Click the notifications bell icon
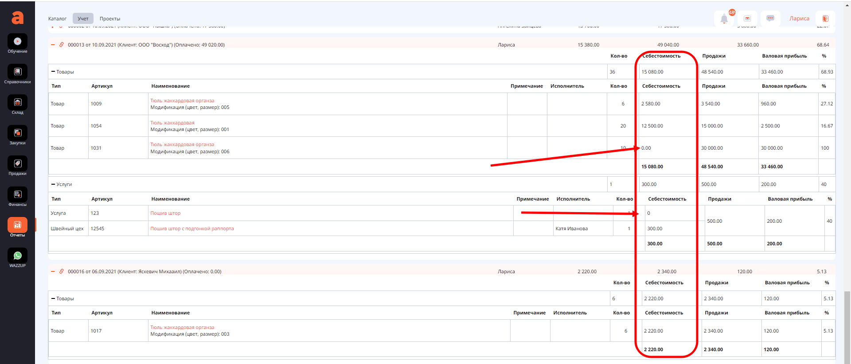This screenshot has height=364, width=851. 724,19
